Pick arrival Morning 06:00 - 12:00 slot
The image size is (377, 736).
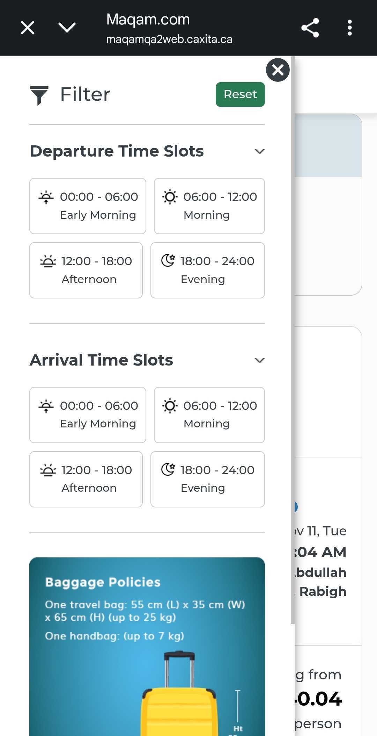click(x=209, y=415)
